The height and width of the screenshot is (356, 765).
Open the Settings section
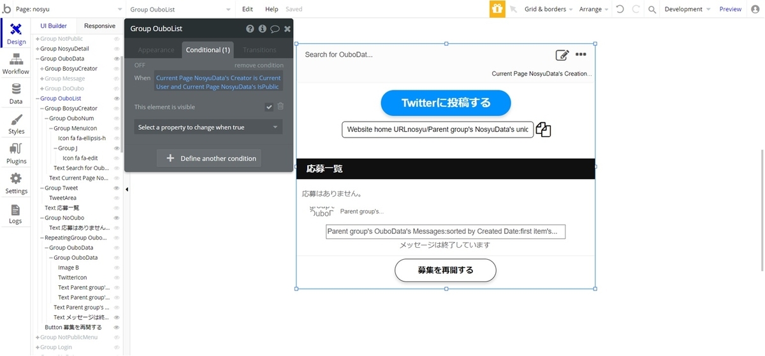click(x=16, y=184)
